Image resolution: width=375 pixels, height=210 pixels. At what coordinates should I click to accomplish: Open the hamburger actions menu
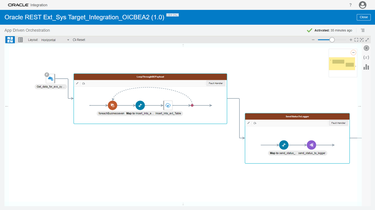(x=363, y=30)
